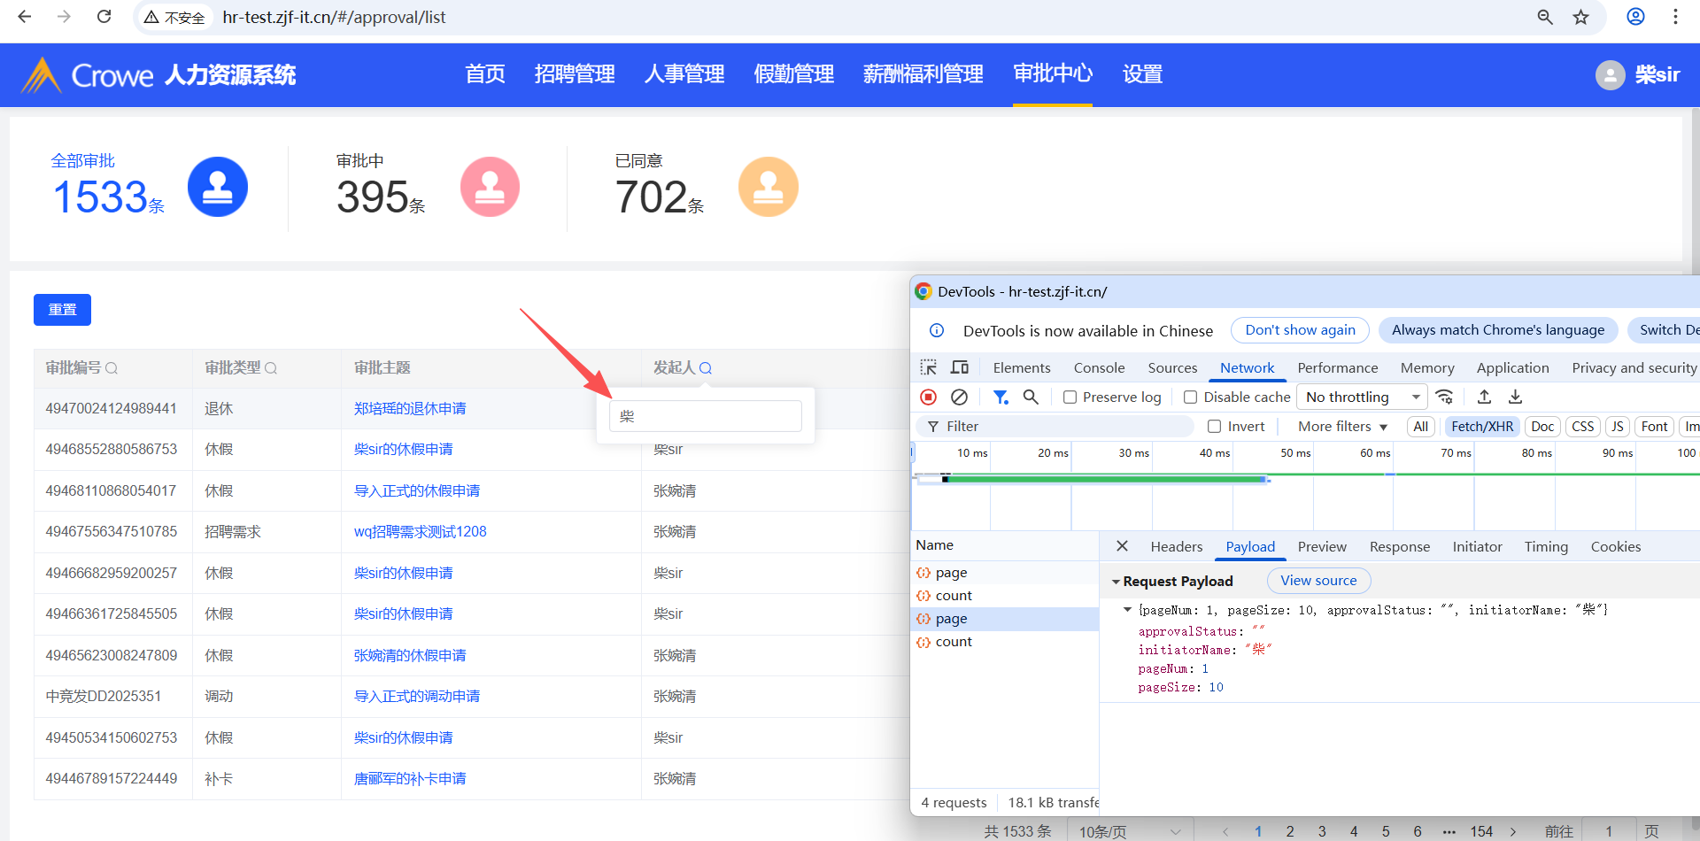Click the zoom magnifier icon in address bar
The image size is (1700, 841).
(1545, 17)
